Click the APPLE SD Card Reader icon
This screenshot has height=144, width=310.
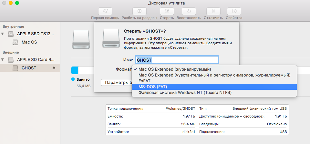11,59
